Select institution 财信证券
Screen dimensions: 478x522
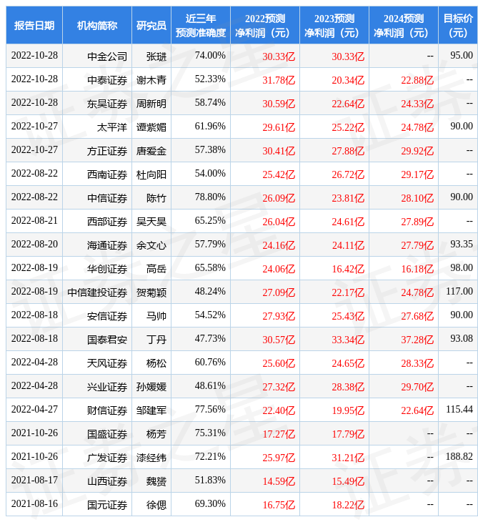coord(107,411)
